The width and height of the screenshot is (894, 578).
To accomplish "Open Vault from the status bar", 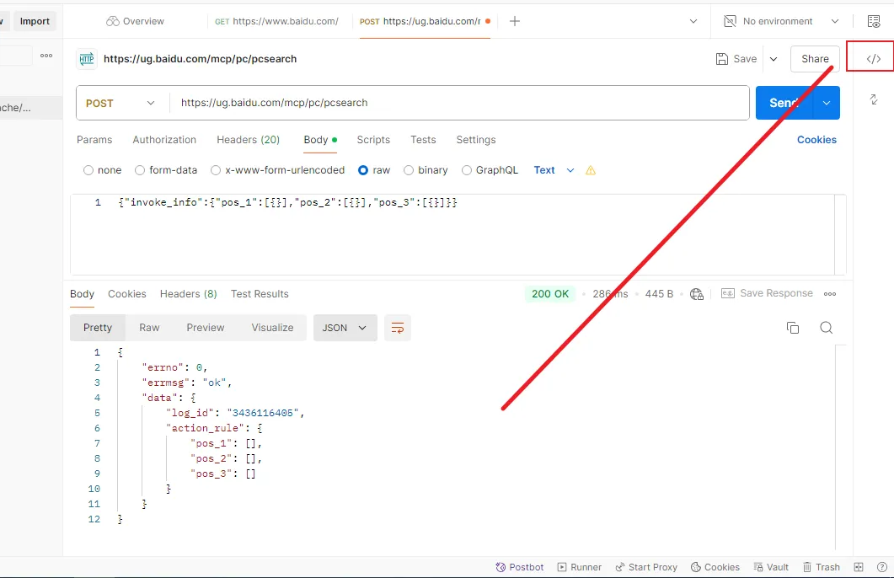I will pyautogui.click(x=771, y=567).
